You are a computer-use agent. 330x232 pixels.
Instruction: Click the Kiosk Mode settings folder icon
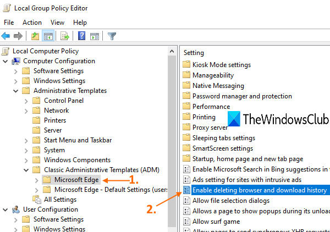pyautogui.click(x=186, y=64)
